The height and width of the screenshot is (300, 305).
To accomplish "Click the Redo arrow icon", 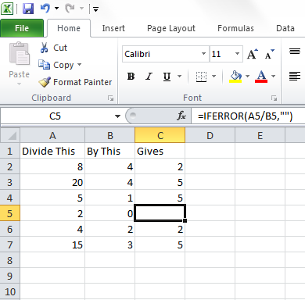I will (70, 9).
